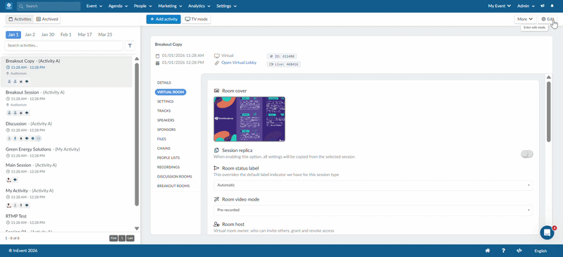The image size is (563, 257).
Task: Click the Room host person icon
Action: 216,224
